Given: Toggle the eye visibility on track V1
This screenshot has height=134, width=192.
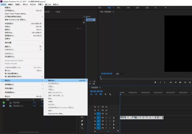Looking at the screenshot, I should (x=106, y=114).
